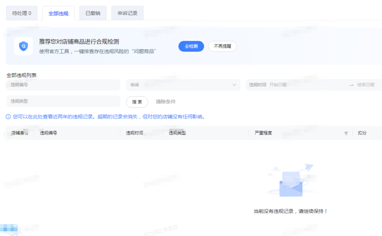Image resolution: width=382 pixels, height=236 pixels.
Task: Select the 全部违规 tab
Action: click(58, 14)
